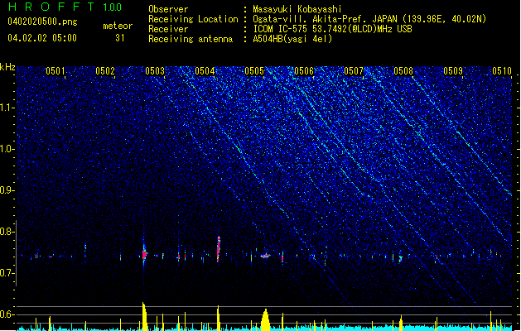Click the 0.9 frequency axis label
Screen dimensions: 521x331
click(x=7, y=190)
